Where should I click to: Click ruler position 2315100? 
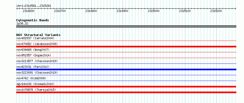click(x=185, y=11)
